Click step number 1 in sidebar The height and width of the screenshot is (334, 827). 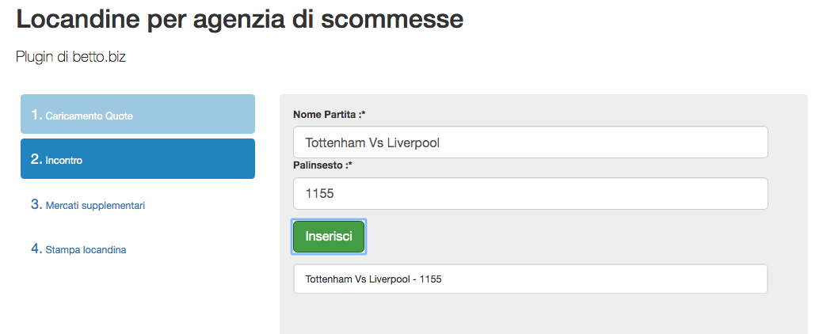(x=36, y=115)
